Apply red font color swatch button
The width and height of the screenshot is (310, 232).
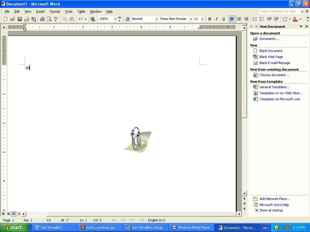click(295, 19)
